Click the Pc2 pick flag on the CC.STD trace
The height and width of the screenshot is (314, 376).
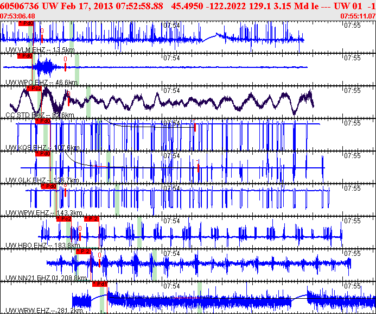[x=34, y=89]
